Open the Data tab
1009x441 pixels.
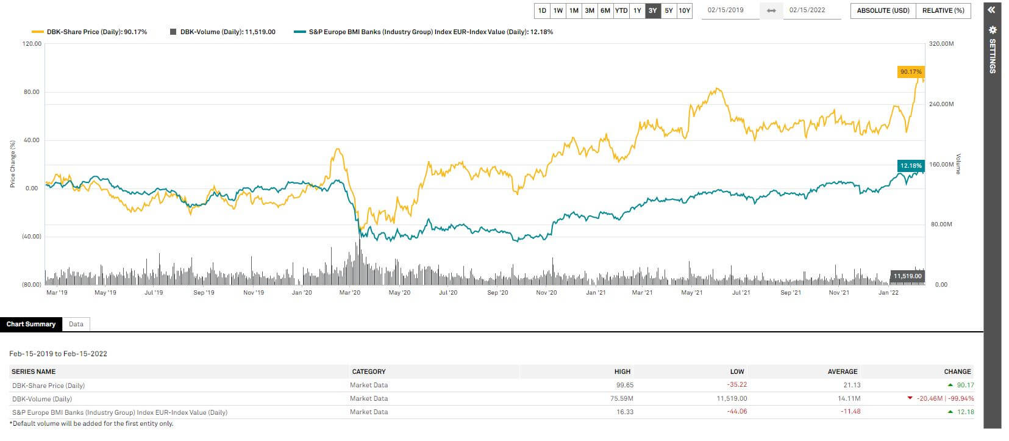76,324
